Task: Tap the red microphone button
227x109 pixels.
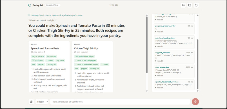Action: tap(195, 102)
